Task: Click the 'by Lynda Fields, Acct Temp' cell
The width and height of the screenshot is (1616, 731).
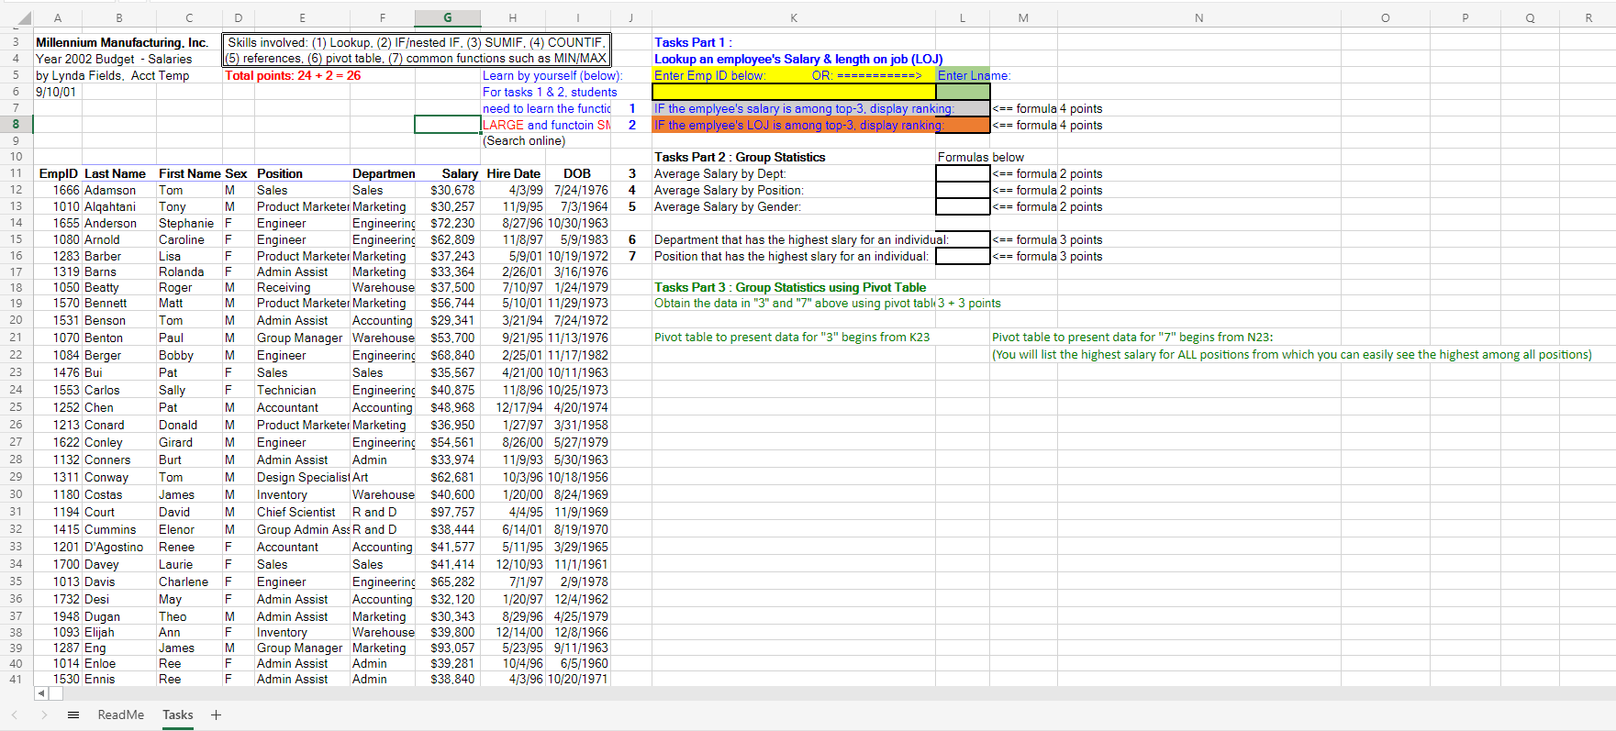Action: 112,75
